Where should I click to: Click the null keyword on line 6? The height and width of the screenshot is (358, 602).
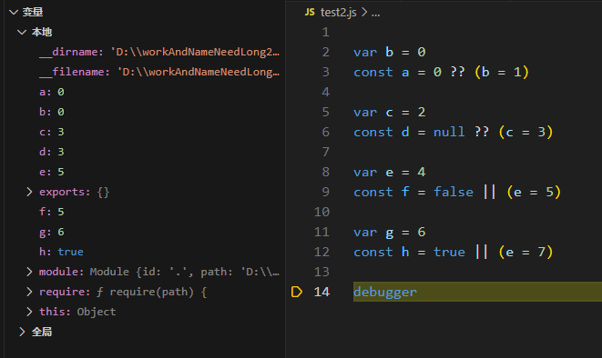[449, 132]
